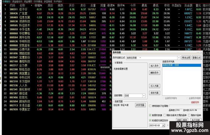Select stock code 000868 安凯客车
Viewport: 210px width, 135px height.
[20, 45]
